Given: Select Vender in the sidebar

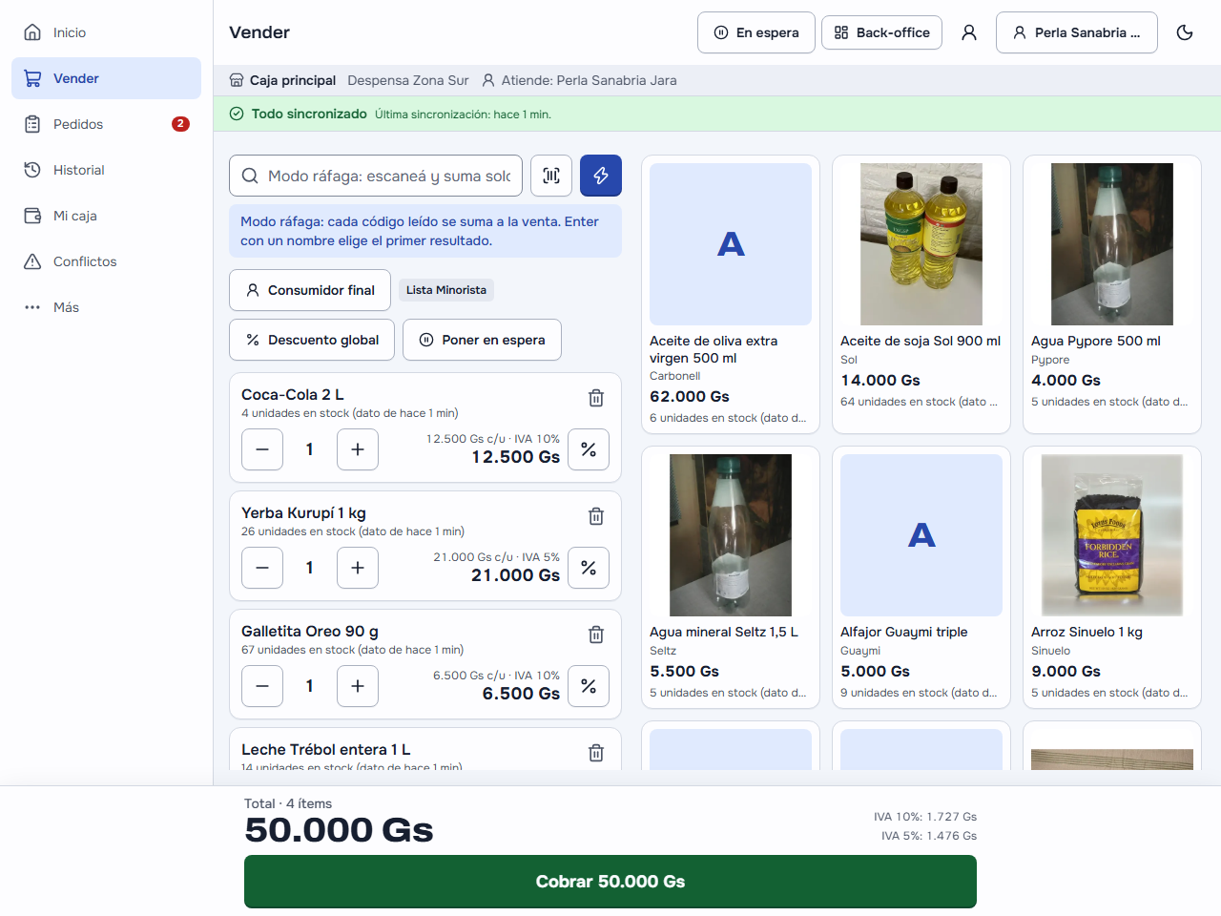Looking at the screenshot, I should coord(106,78).
